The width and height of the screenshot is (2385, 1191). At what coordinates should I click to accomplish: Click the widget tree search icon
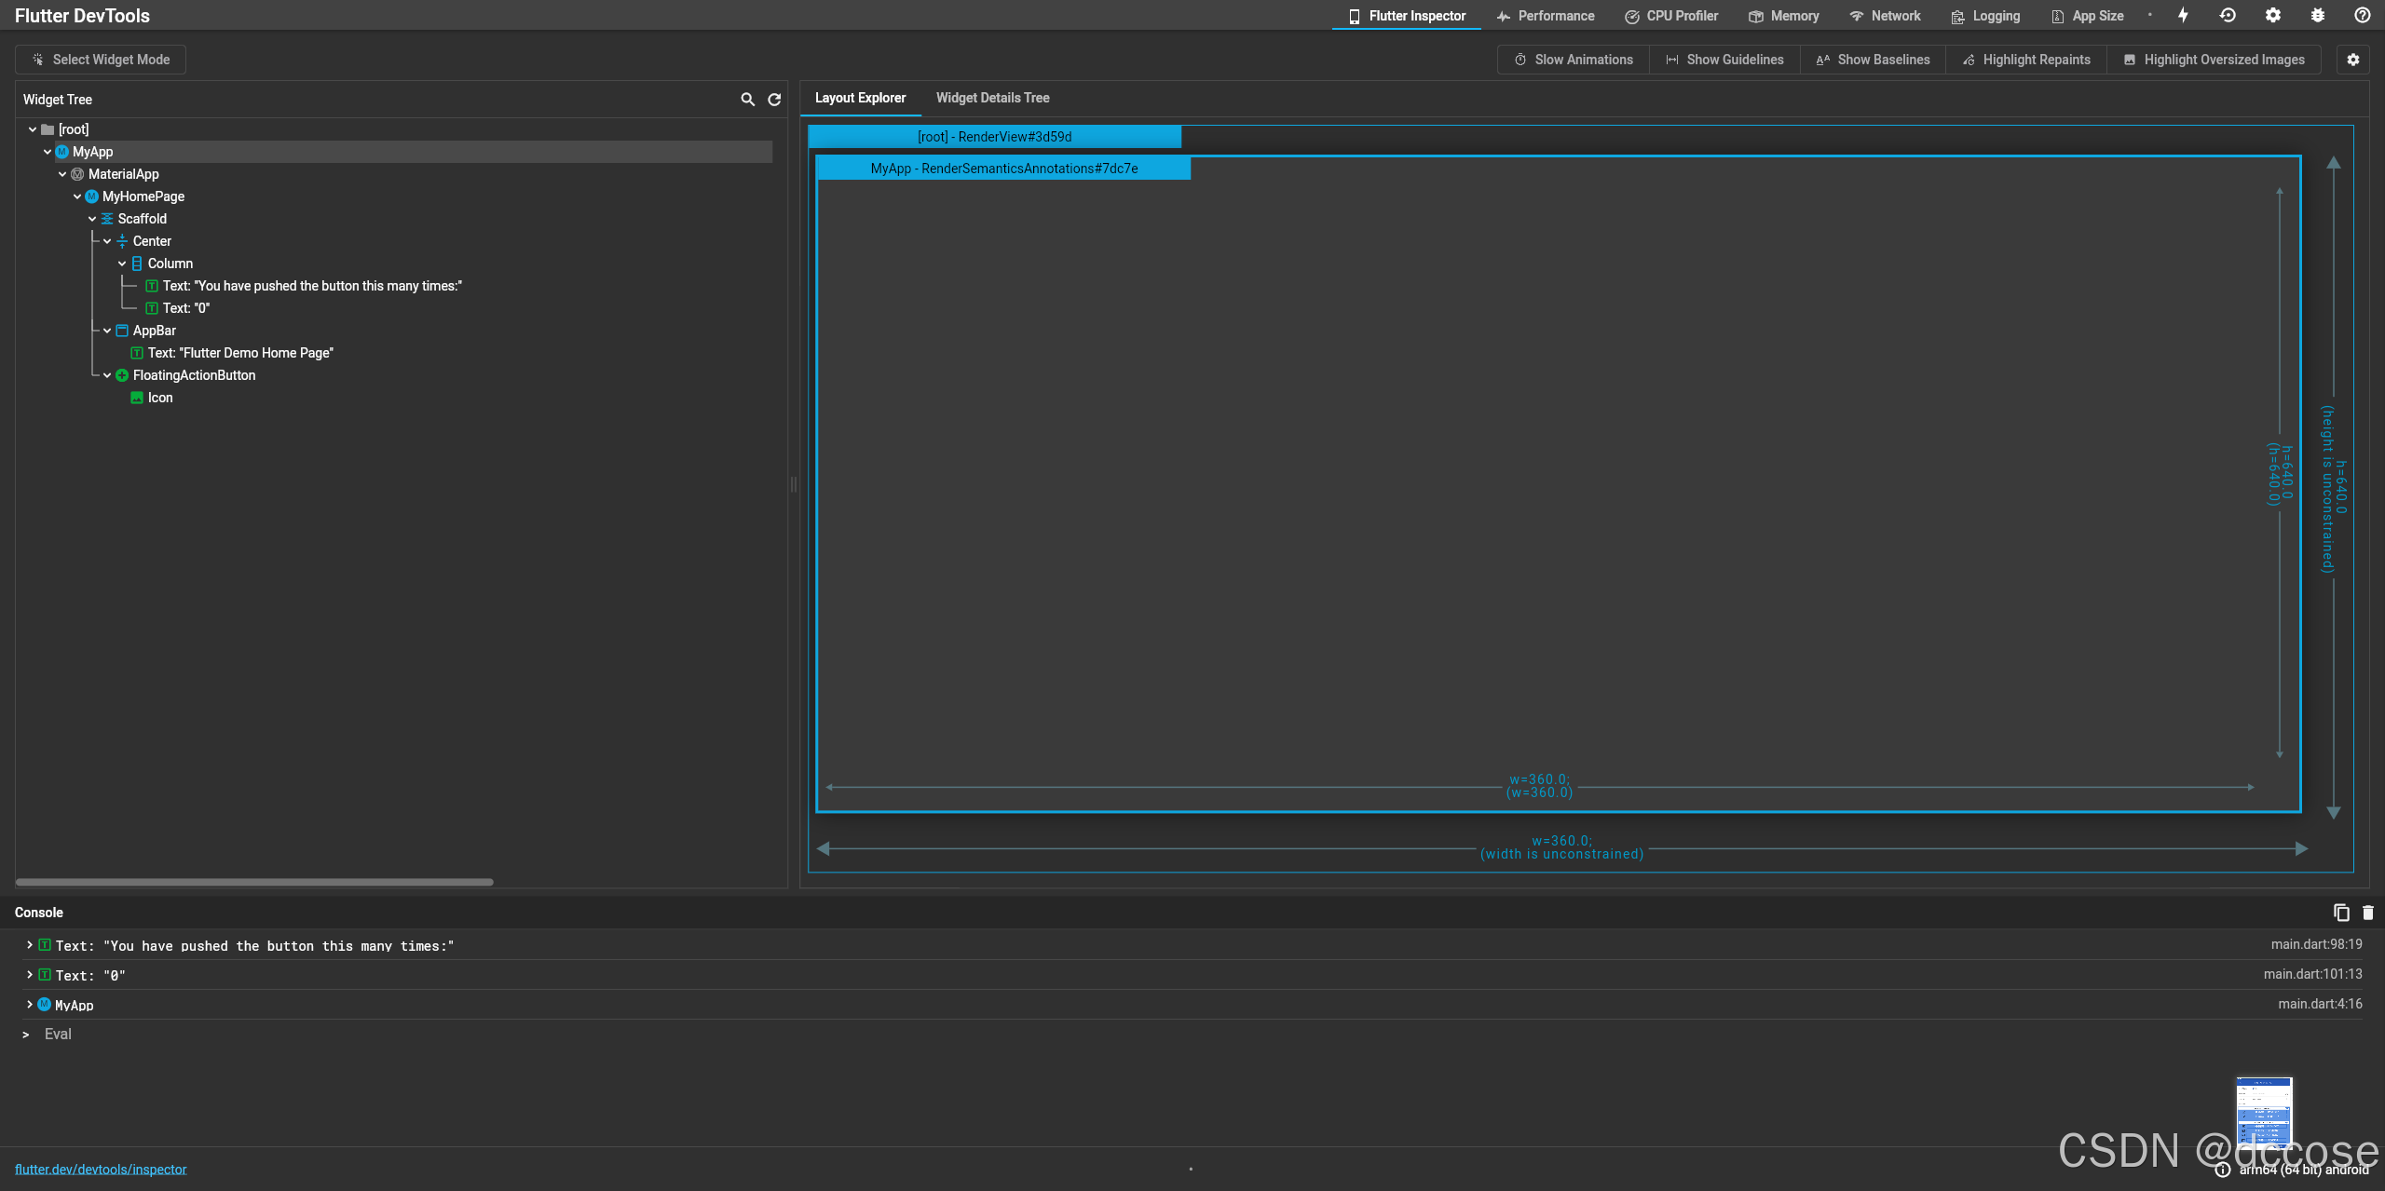[747, 100]
